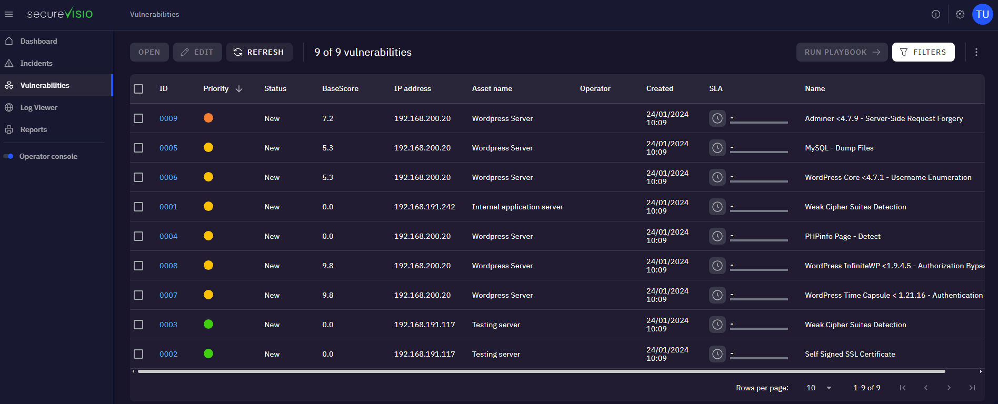This screenshot has width=998, height=404.
Task: Open Dashboard in the sidebar
Action: coord(56,41)
